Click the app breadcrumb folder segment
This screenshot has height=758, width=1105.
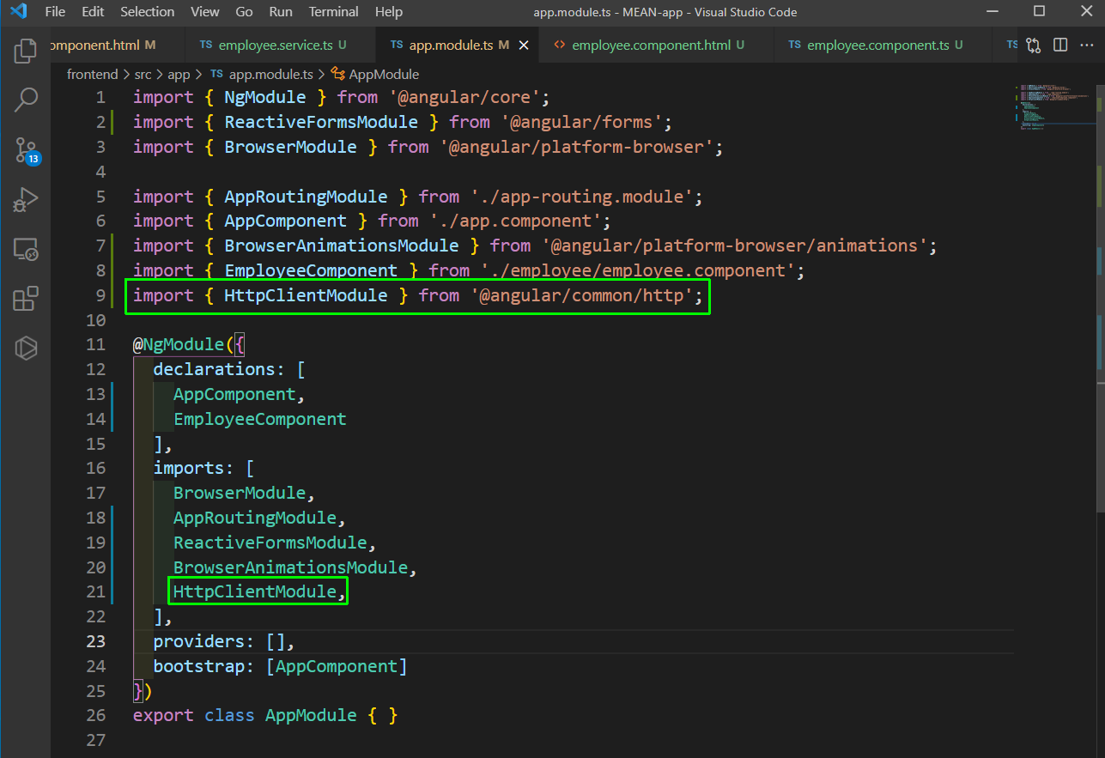click(179, 75)
